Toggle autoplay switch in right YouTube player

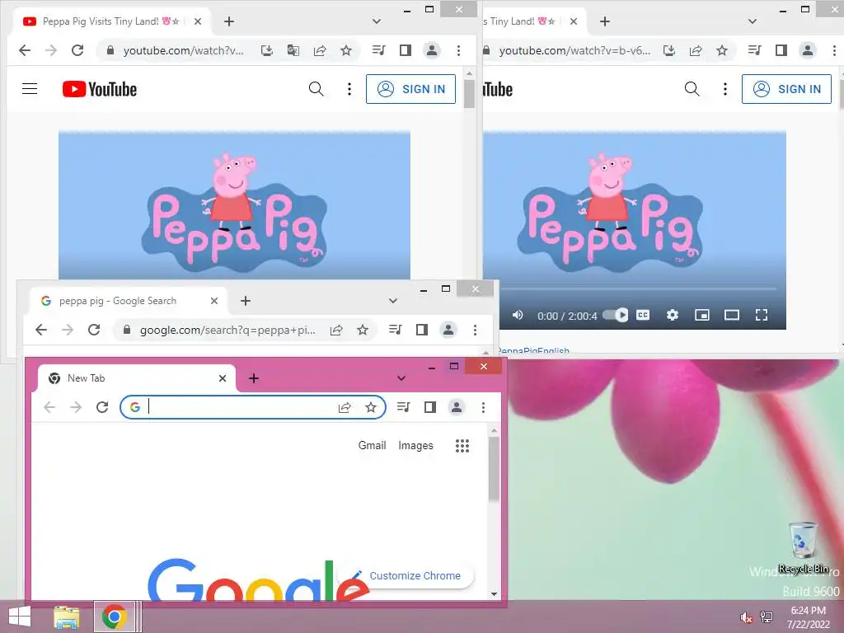pyautogui.click(x=615, y=315)
